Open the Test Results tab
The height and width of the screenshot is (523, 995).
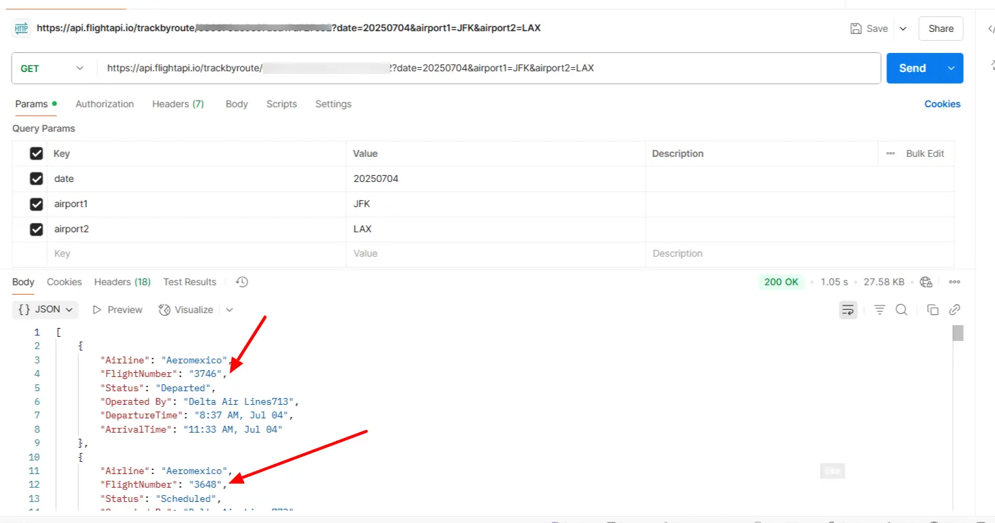click(190, 282)
